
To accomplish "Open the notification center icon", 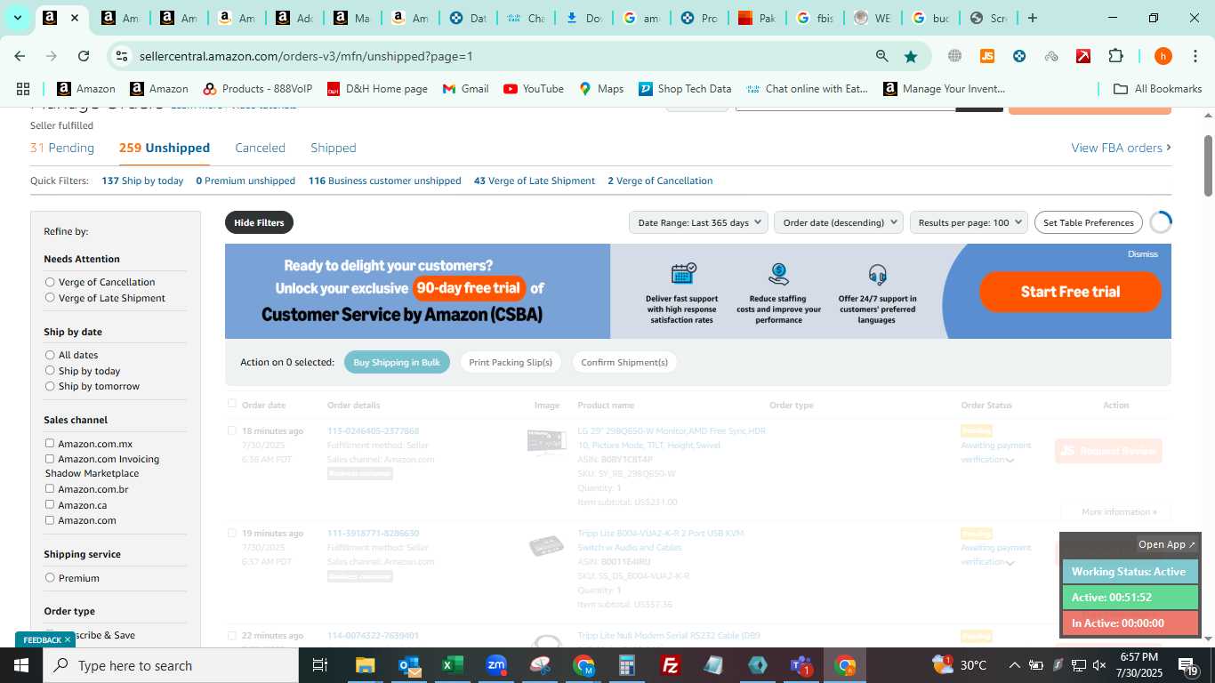I will [1187, 665].
